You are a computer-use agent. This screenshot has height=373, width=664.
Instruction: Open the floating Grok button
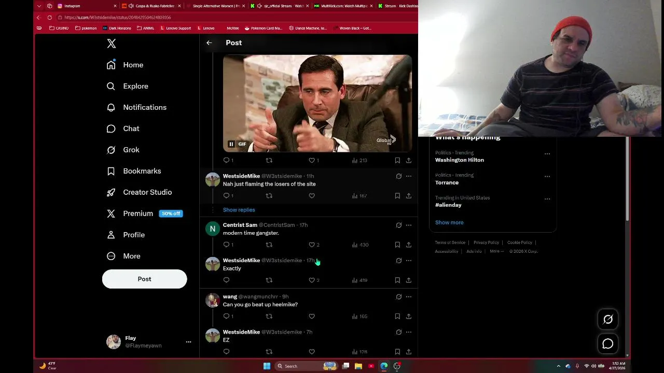[x=608, y=320]
